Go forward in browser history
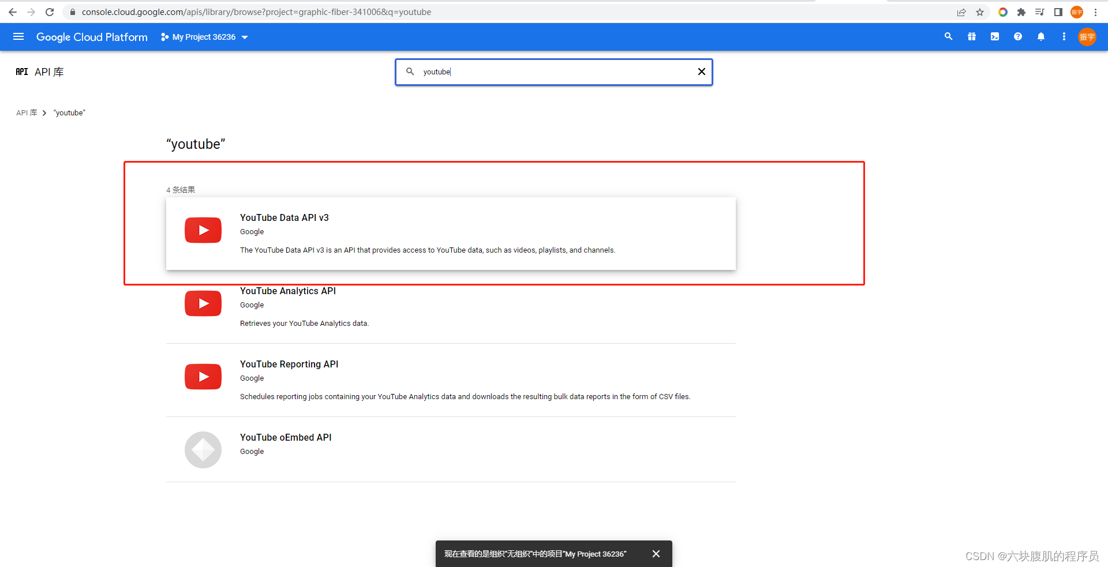 (31, 12)
